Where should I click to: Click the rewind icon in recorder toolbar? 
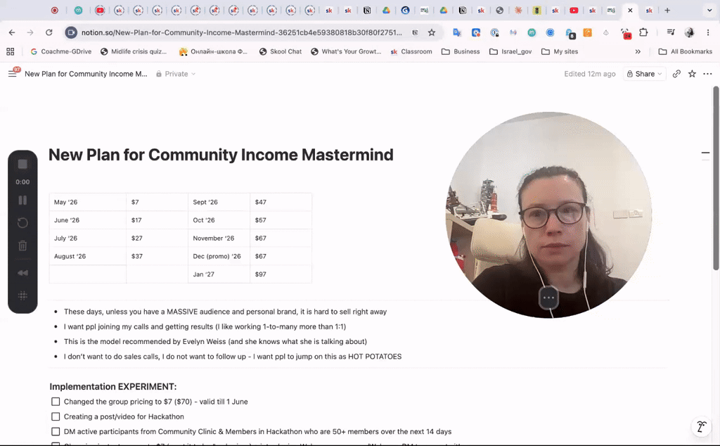[22, 273]
